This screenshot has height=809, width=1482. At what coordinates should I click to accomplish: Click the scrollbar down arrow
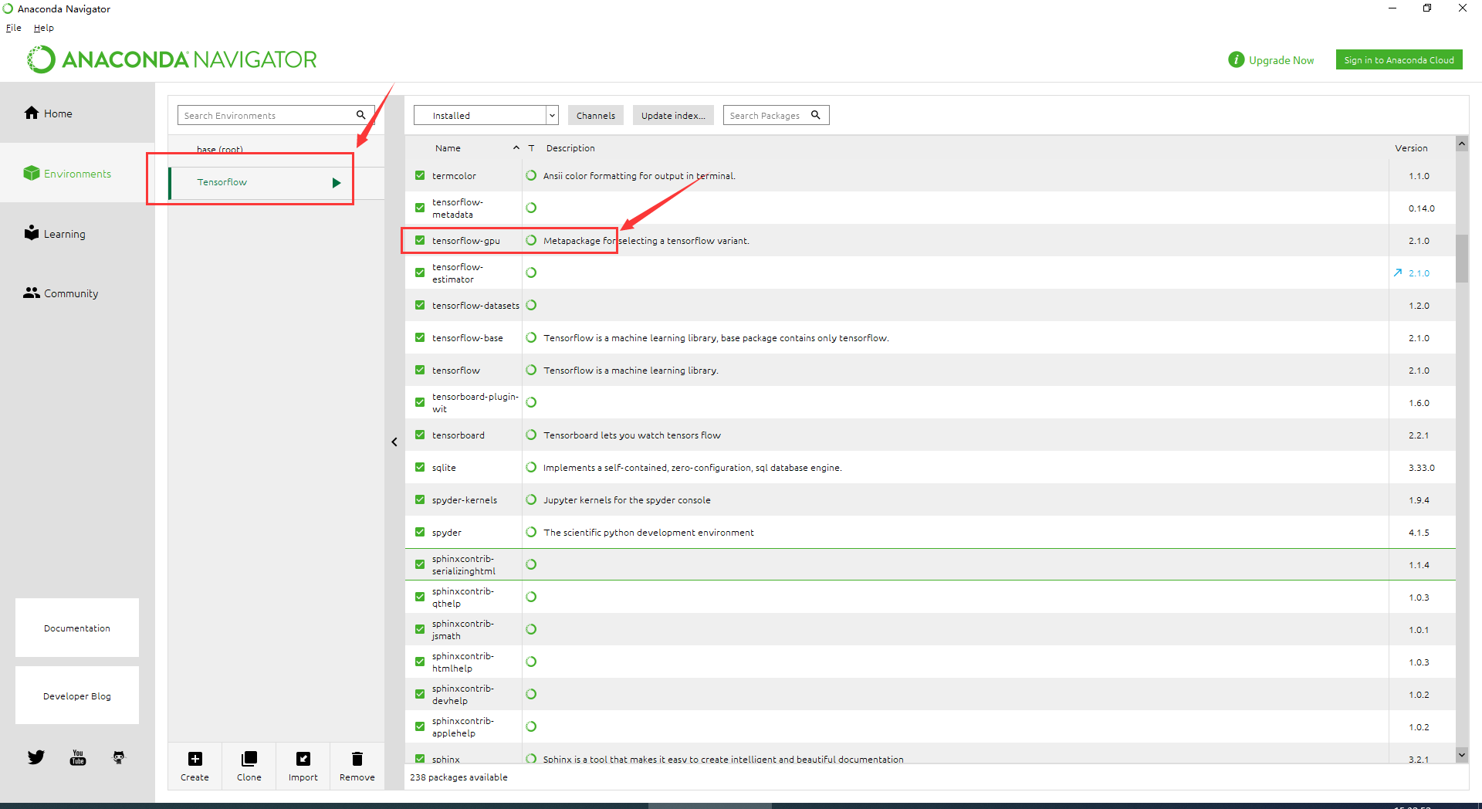tap(1461, 754)
